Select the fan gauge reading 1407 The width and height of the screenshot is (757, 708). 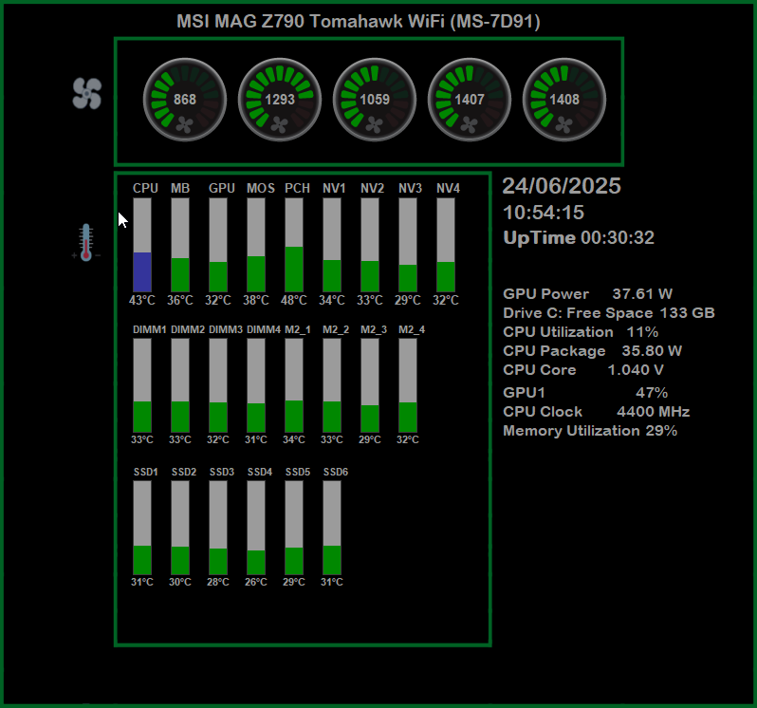470,100
